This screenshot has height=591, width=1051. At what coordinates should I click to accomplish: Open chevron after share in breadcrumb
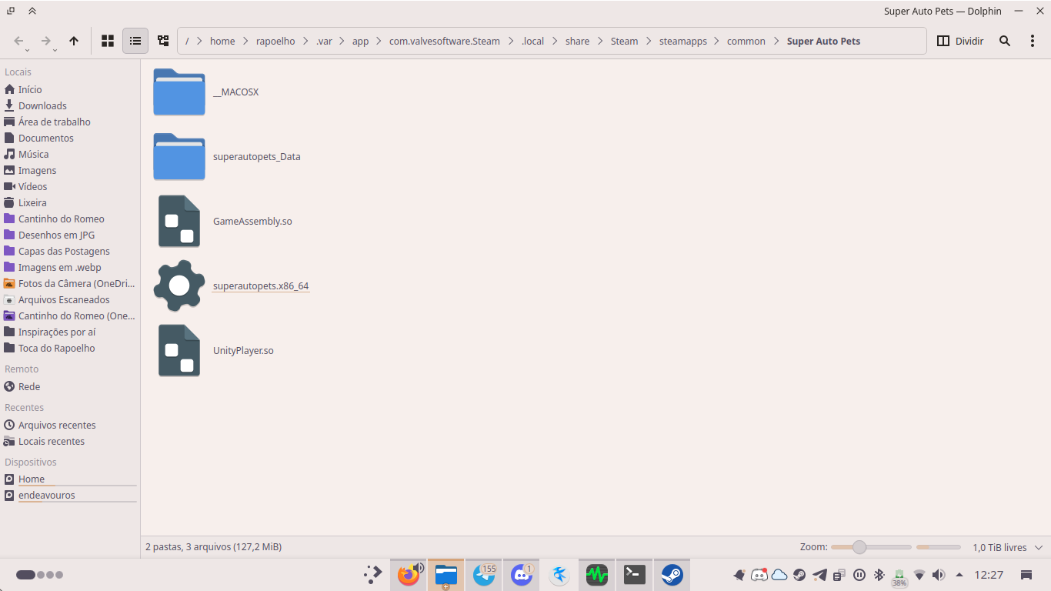[x=600, y=41]
